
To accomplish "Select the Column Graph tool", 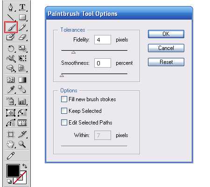I will [22, 101].
